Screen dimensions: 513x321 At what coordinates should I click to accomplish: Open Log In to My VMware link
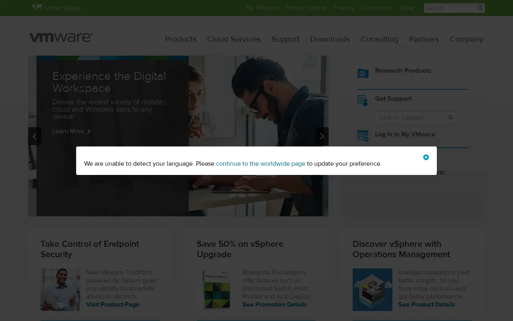point(405,134)
